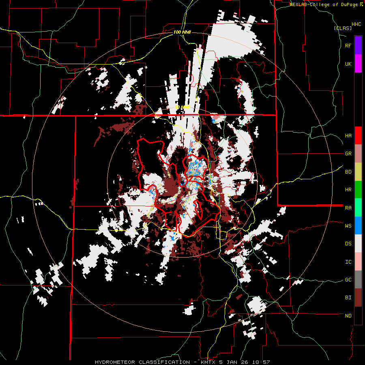Click the GR legend label
Image resolution: width=365 pixels, height=365 pixels.
[x=348, y=154]
